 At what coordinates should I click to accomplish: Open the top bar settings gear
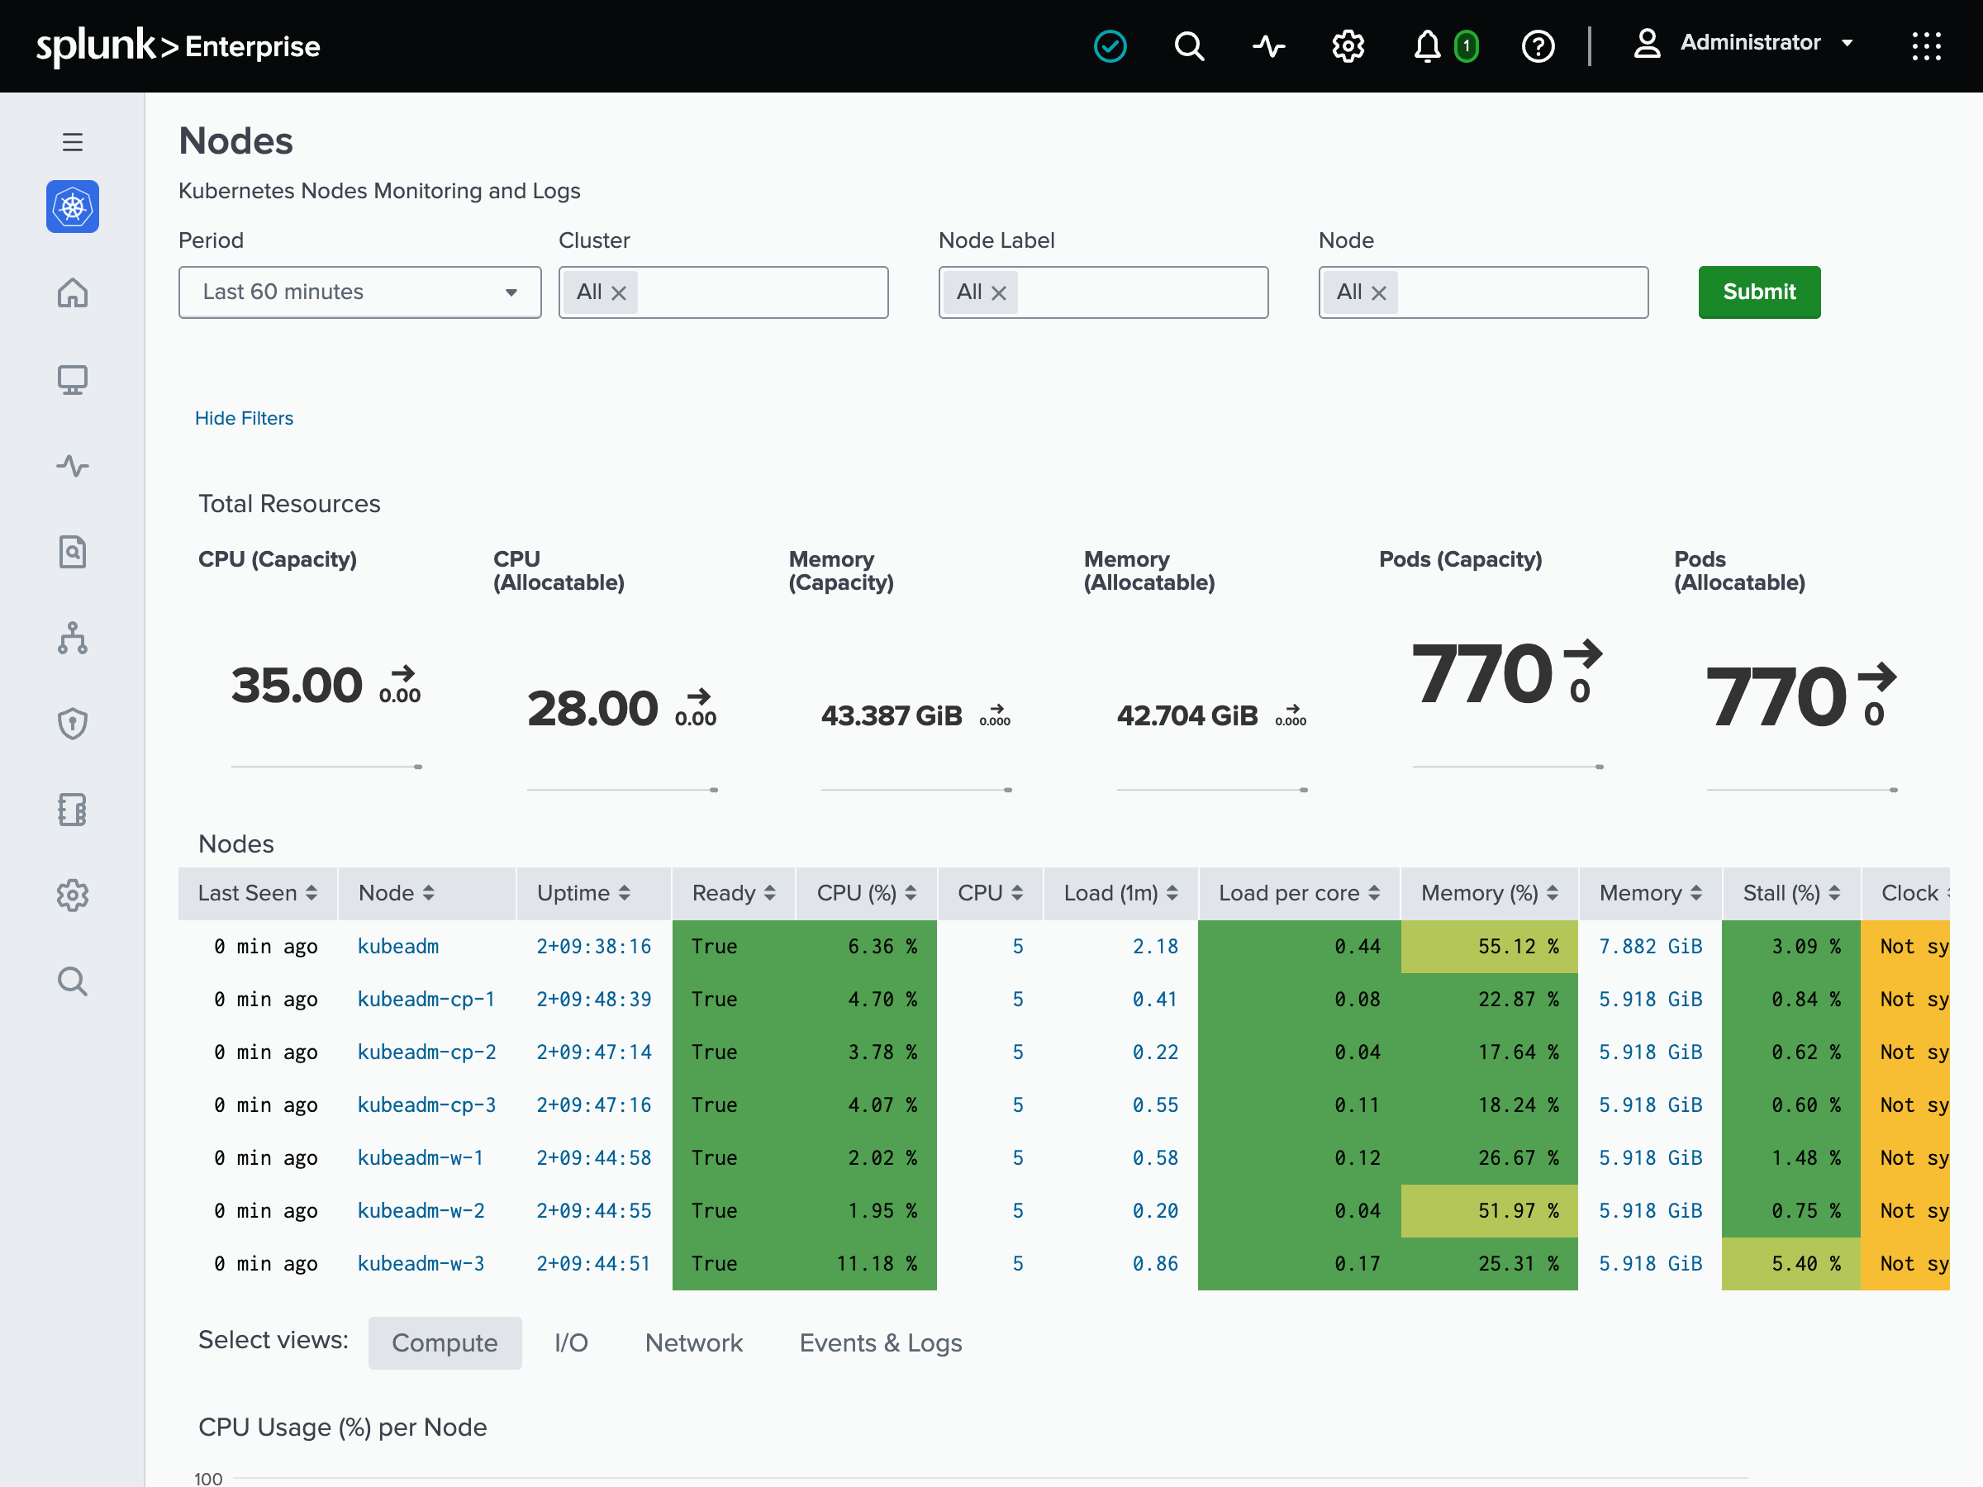[x=1348, y=45]
